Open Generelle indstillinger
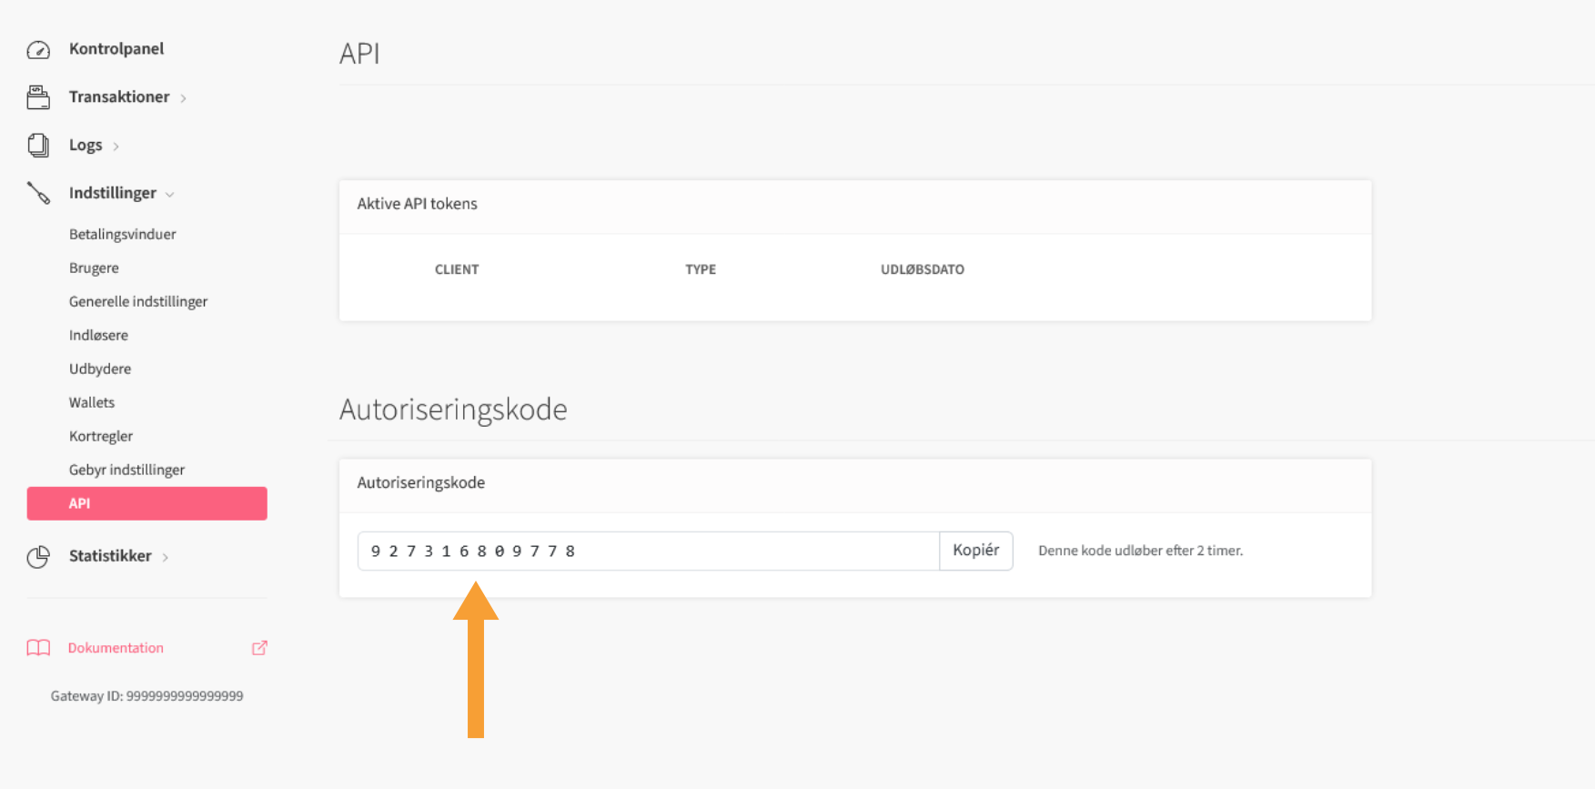Image resolution: width=1595 pixels, height=789 pixels. pyautogui.click(x=138, y=301)
